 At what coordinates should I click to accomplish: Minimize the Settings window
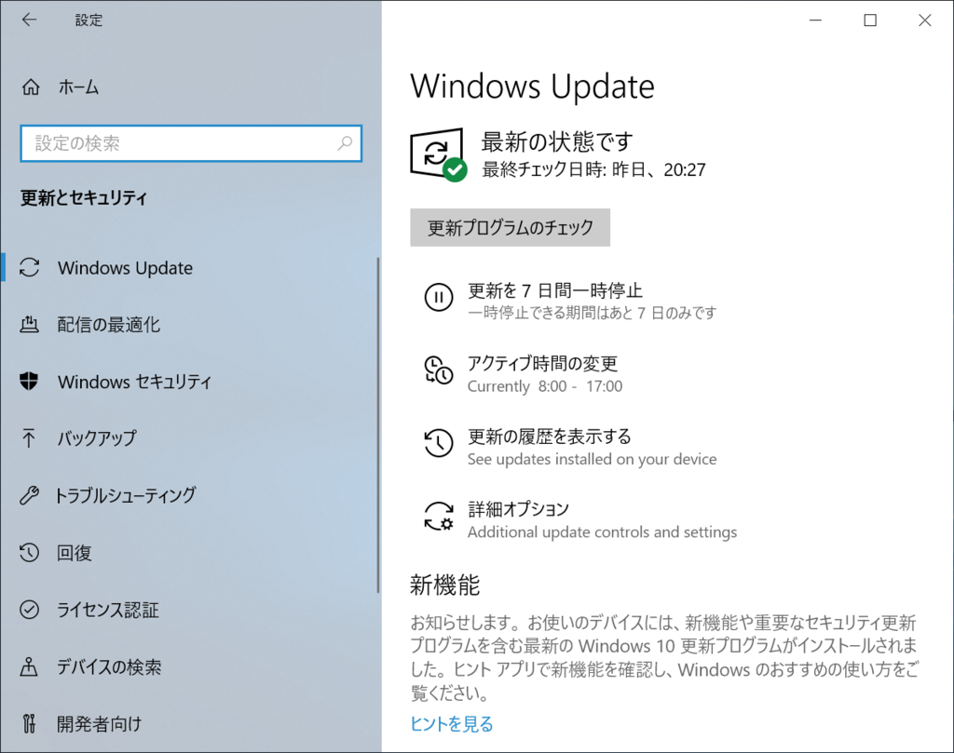[x=816, y=20]
